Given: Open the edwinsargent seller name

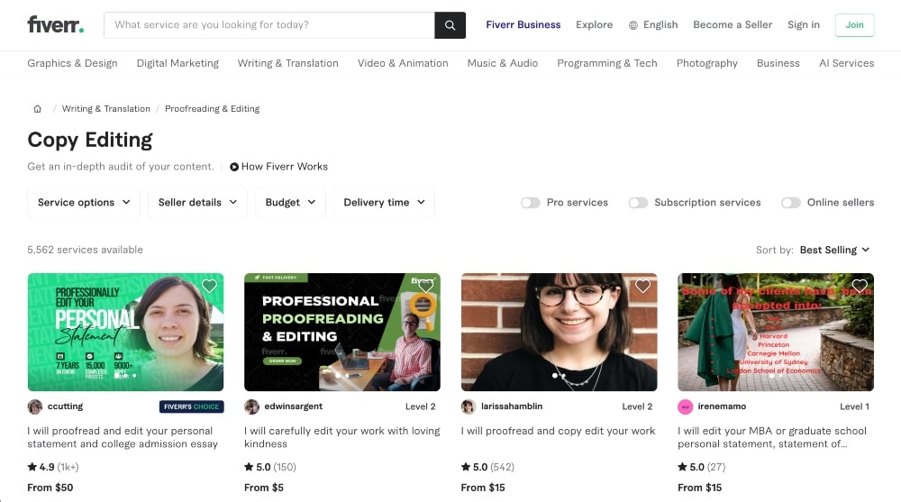Looking at the screenshot, I should 293,406.
